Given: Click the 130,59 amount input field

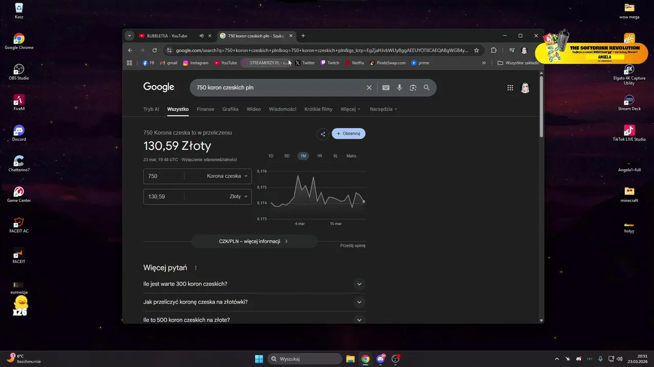Looking at the screenshot, I should coord(163,196).
